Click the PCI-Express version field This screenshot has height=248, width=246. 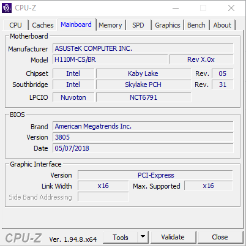pyautogui.click(x=155, y=175)
